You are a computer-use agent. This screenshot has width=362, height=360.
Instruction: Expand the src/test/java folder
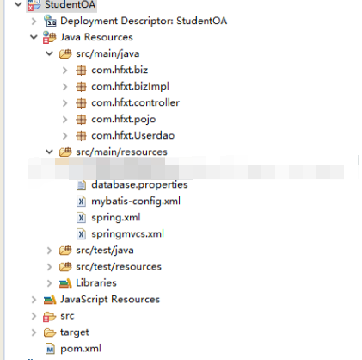pos(49,251)
